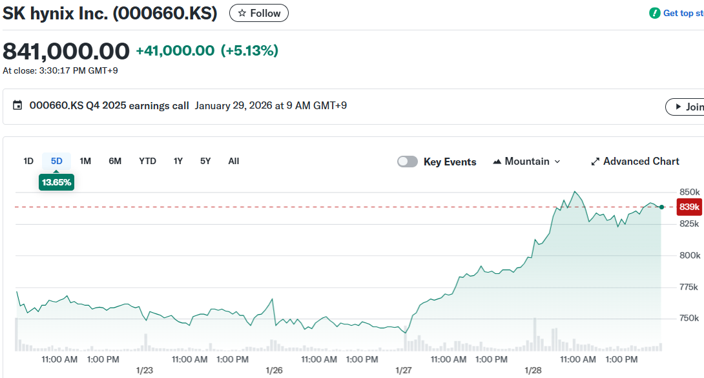Expand the Mountain chart style dropdown chevron

(557, 162)
